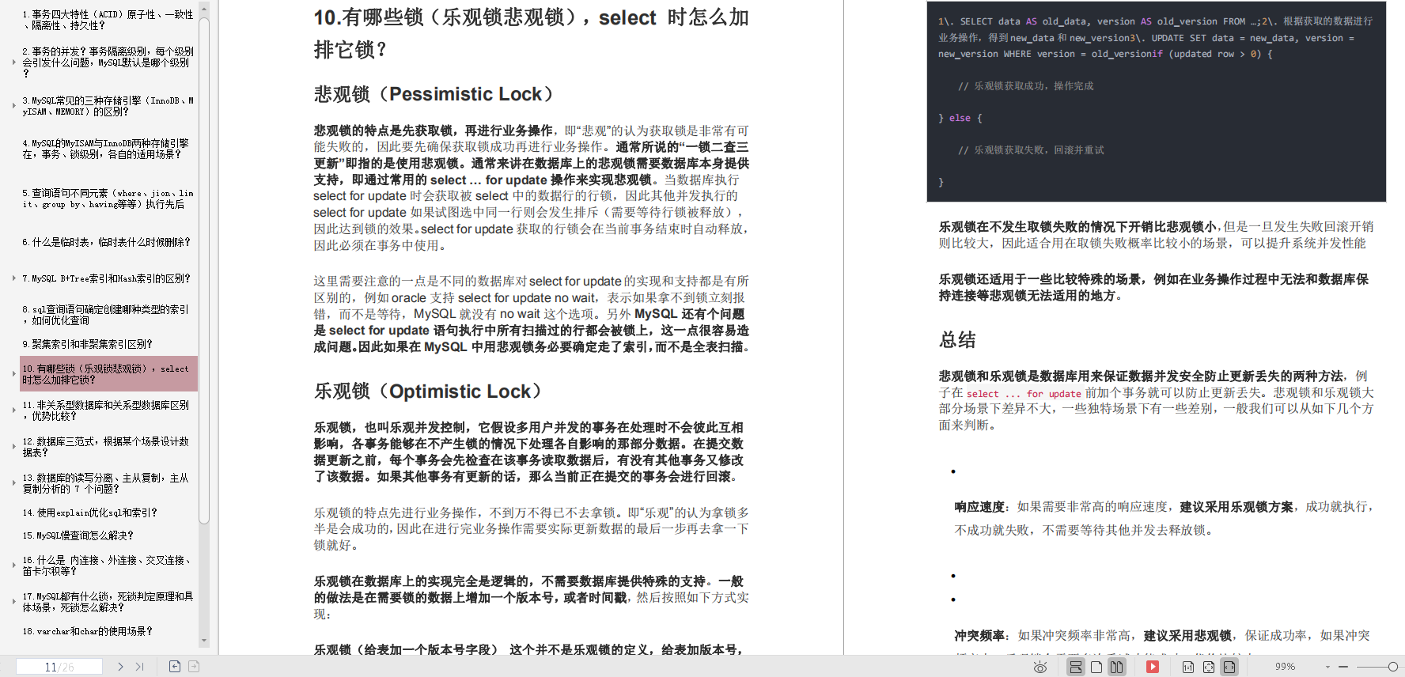Click outline scrollbar up arrow
The width and height of the screenshot is (1405, 677).
pyautogui.click(x=204, y=9)
